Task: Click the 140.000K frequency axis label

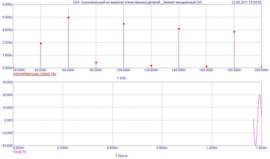Action: 179,70
